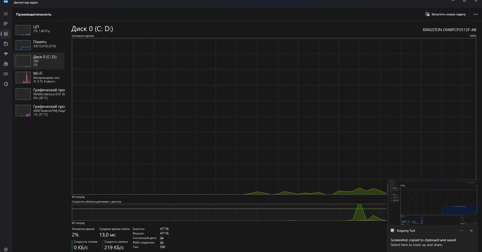482x252 pixels.
Task: Click 'Запустить новую задачу' button
Action: pyautogui.click(x=445, y=14)
